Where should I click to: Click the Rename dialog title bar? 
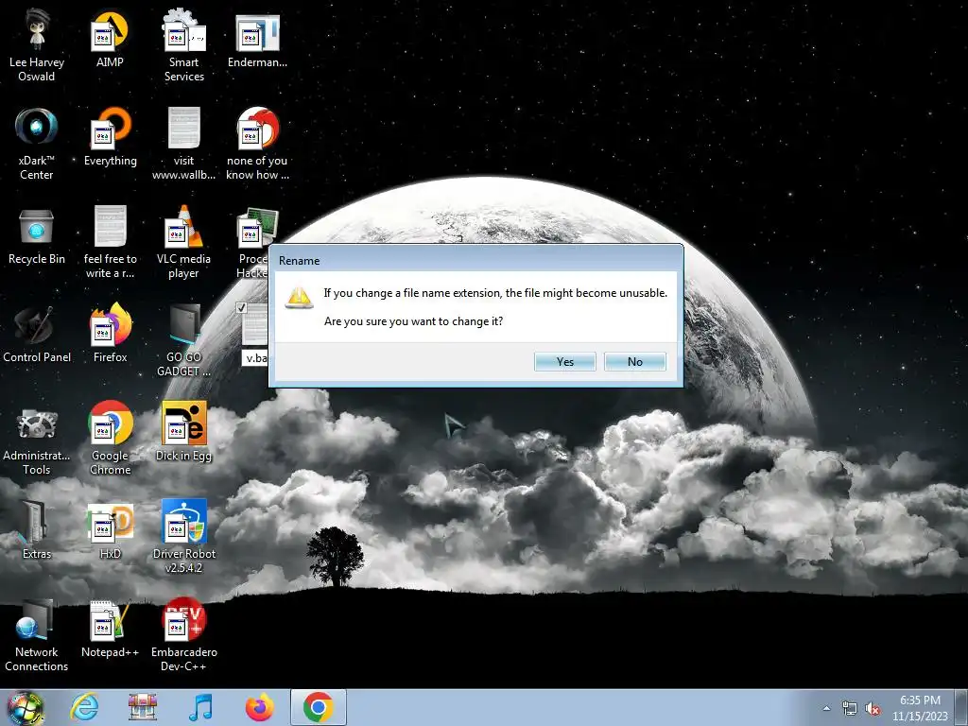pos(476,260)
